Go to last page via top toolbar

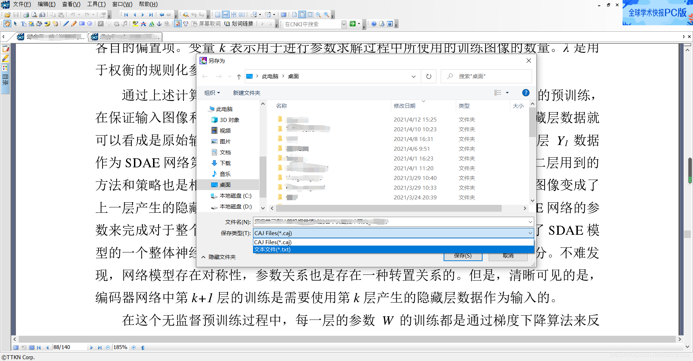[151, 15]
